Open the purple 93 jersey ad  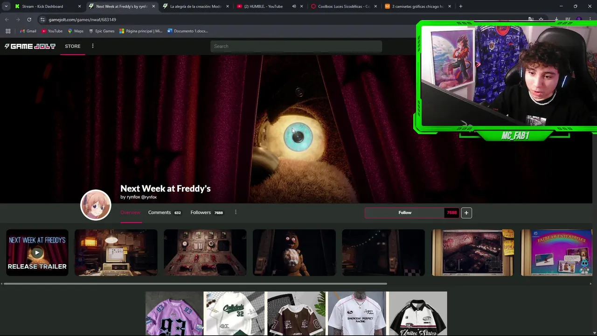coord(174,314)
